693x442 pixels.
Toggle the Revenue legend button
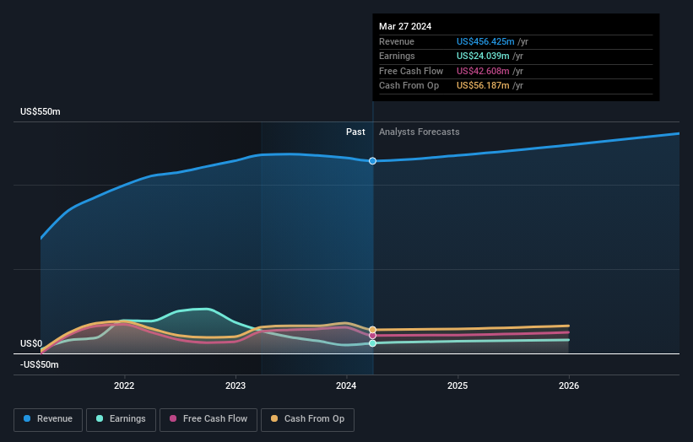click(x=48, y=419)
